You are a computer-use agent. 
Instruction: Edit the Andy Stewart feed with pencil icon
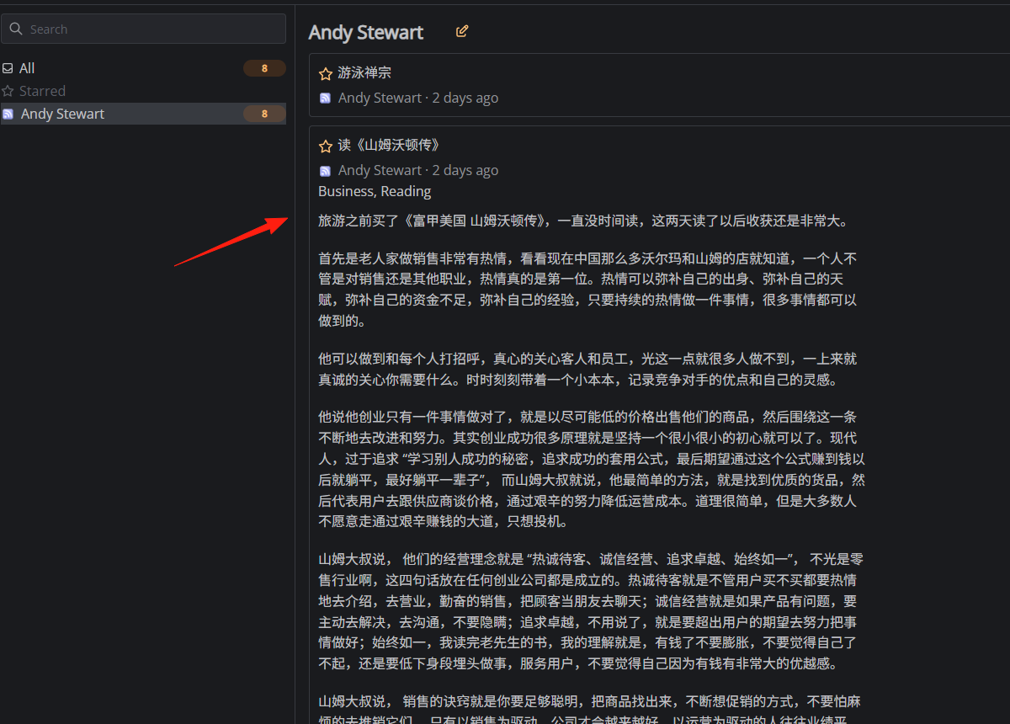click(x=462, y=31)
